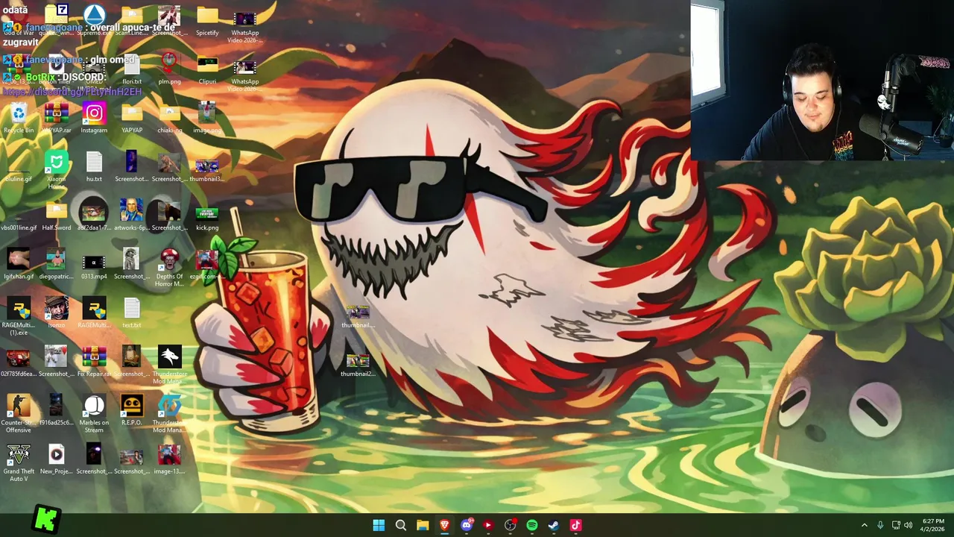
Task: Select the text.txt file
Action: pyautogui.click(x=132, y=313)
